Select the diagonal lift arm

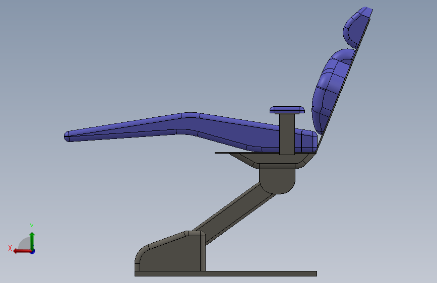(x=233, y=213)
